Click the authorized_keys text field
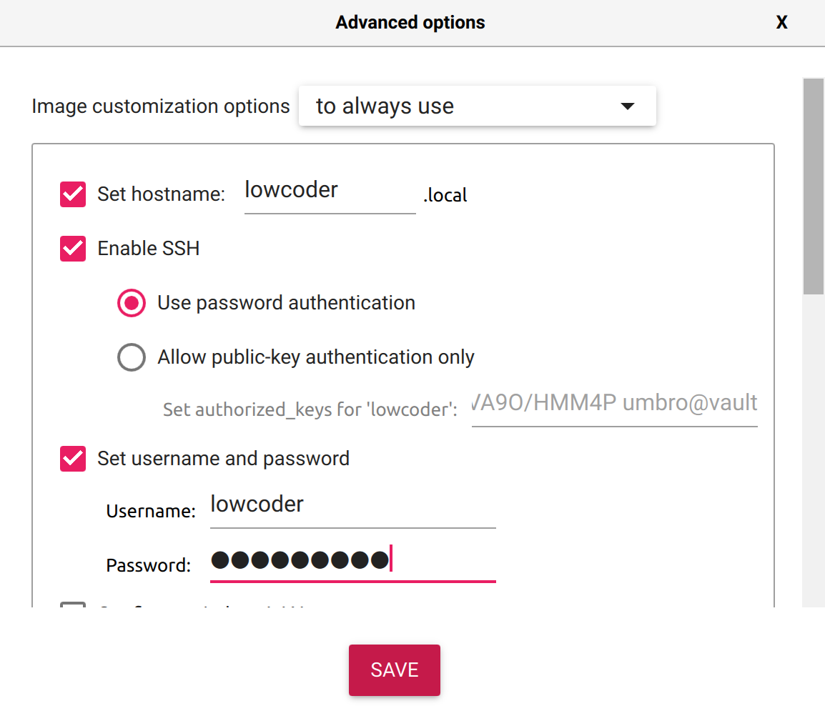Screen dimensions: 825x716 614,404
